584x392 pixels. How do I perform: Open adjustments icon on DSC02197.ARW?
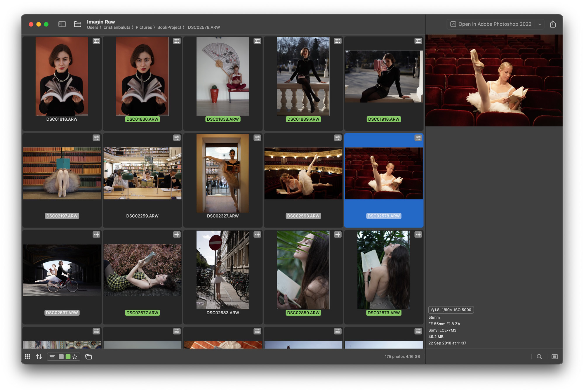pyautogui.click(x=96, y=138)
